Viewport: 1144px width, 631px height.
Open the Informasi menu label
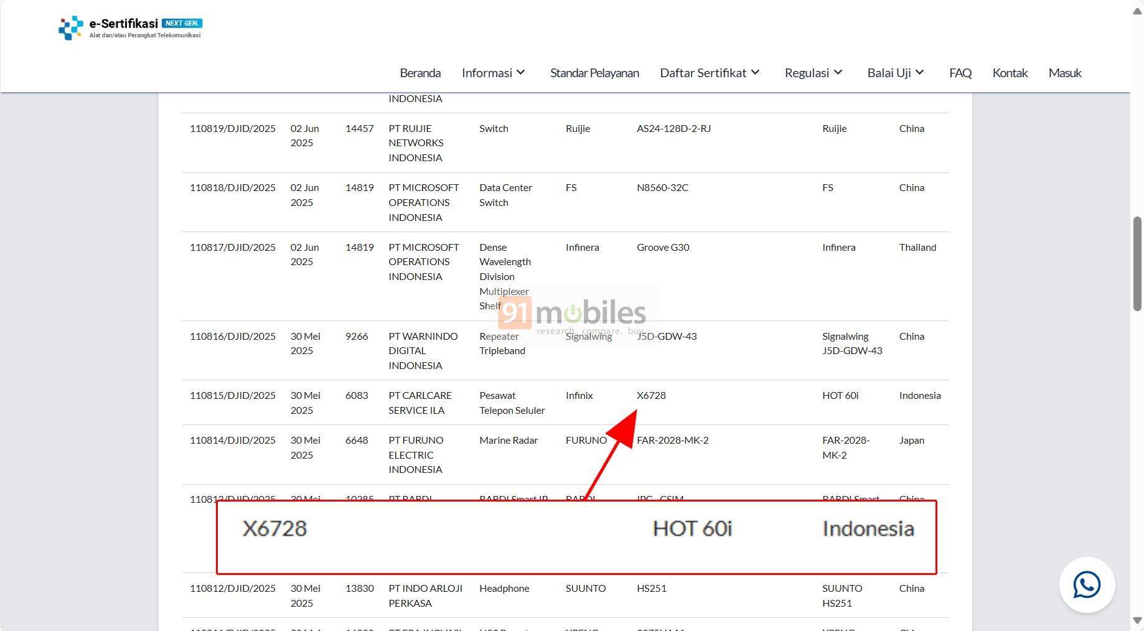click(x=487, y=73)
